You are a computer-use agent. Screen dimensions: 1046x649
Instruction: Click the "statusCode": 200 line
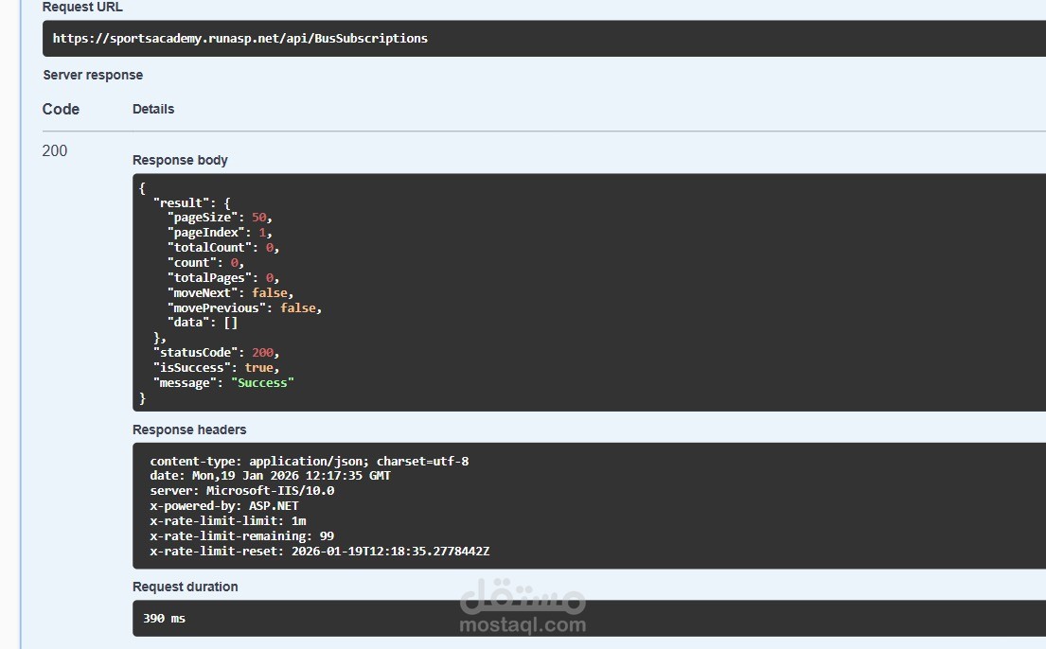(x=216, y=352)
